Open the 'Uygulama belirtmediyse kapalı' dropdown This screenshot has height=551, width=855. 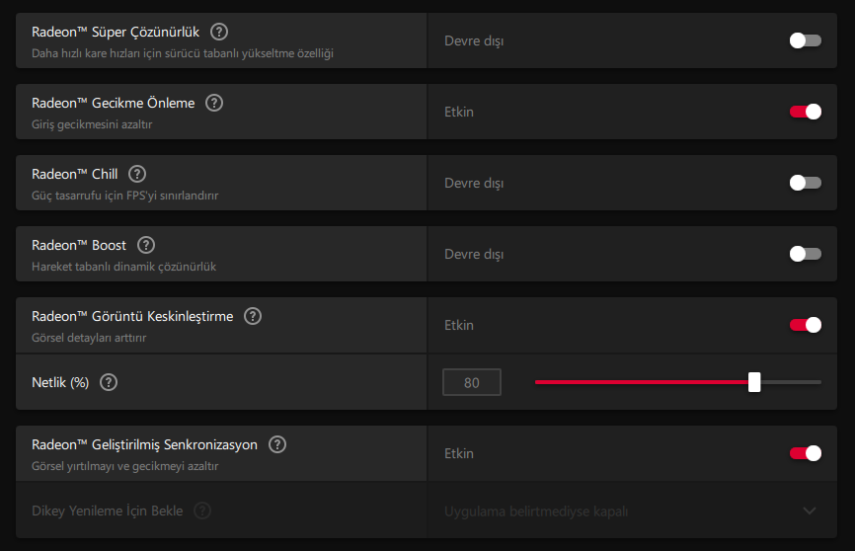click(x=536, y=511)
